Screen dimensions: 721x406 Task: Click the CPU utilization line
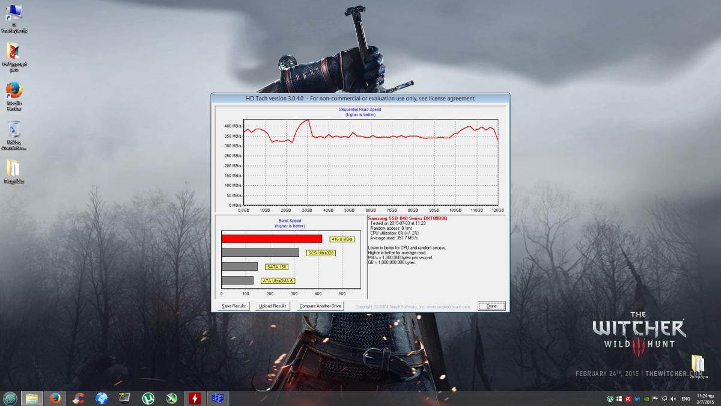[395, 233]
